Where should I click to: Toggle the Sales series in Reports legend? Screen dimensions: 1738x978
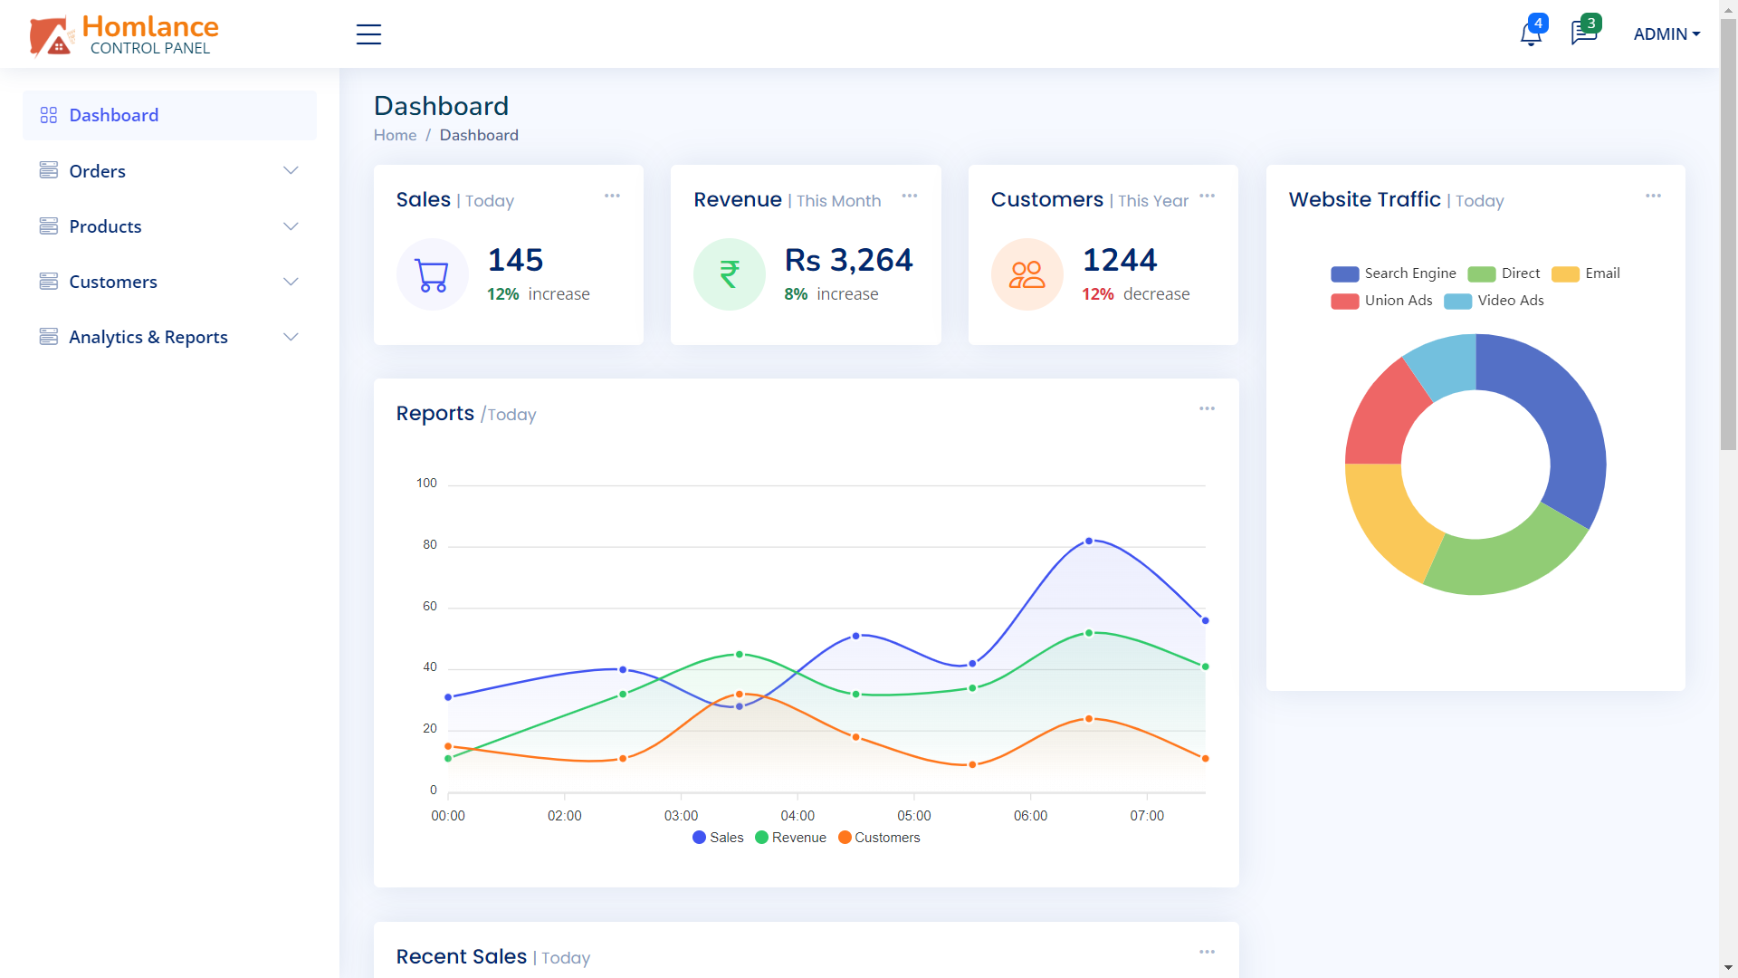coord(718,838)
